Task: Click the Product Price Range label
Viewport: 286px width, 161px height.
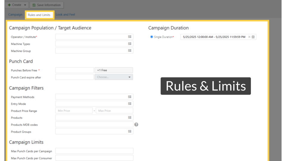Action: tap(24, 111)
